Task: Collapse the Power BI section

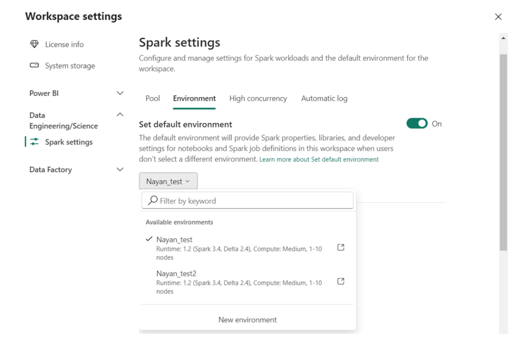Action: (120, 93)
